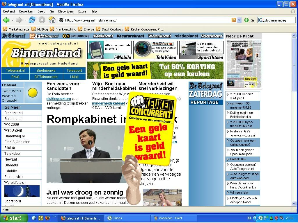
Task: Click the Forward arrow button
Action: pos(19,20)
